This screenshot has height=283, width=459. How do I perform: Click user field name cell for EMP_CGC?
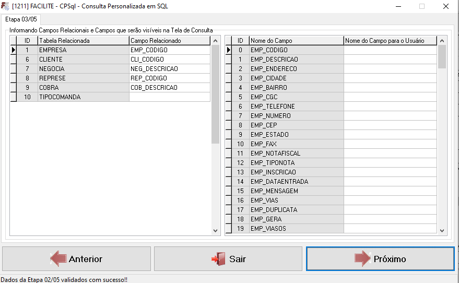pyautogui.click(x=390, y=97)
